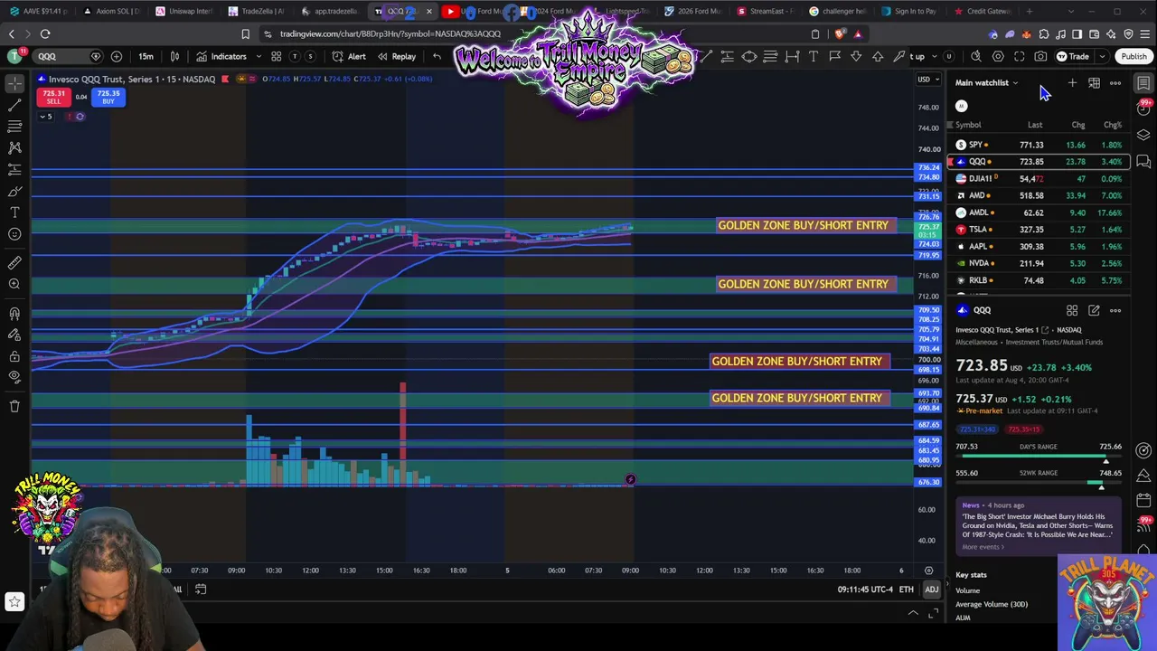Create an Alert

[349, 56]
